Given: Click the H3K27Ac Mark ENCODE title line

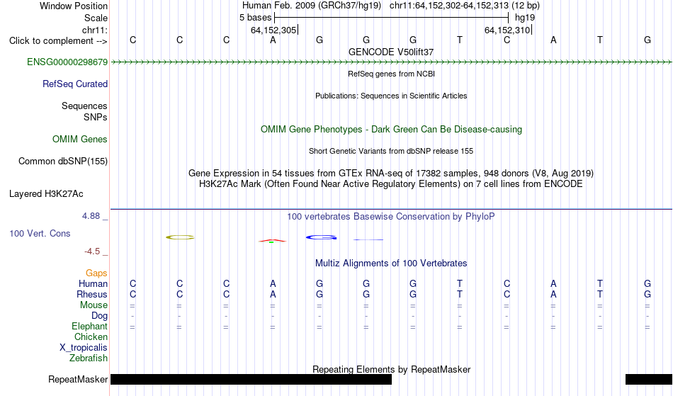Looking at the screenshot, I should [391, 184].
